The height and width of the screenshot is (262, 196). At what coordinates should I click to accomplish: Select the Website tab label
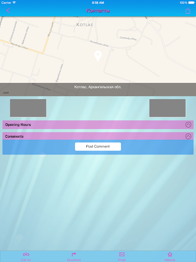(170, 260)
